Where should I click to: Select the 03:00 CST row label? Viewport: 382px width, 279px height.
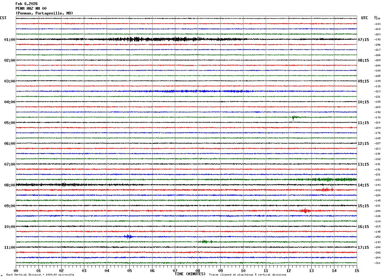10,81
